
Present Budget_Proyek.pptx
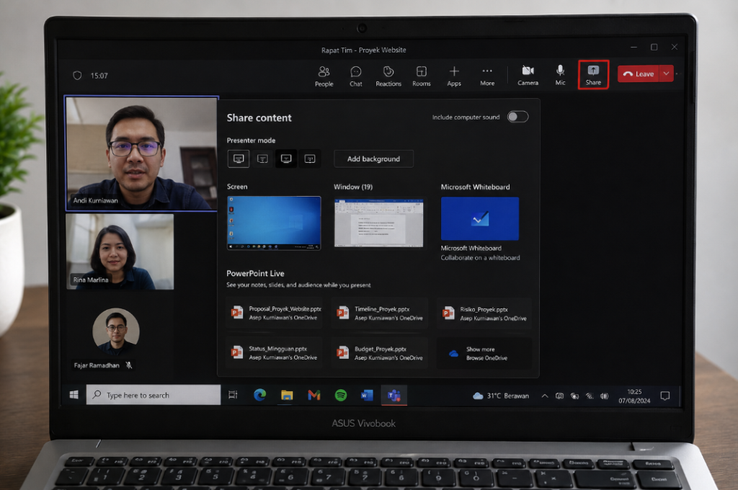click(x=380, y=353)
